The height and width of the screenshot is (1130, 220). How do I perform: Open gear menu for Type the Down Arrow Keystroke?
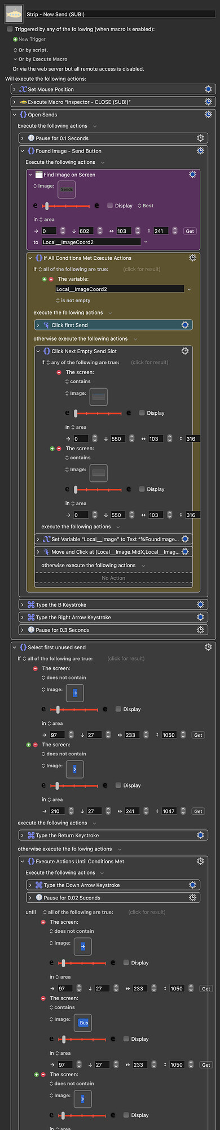click(x=192, y=885)
